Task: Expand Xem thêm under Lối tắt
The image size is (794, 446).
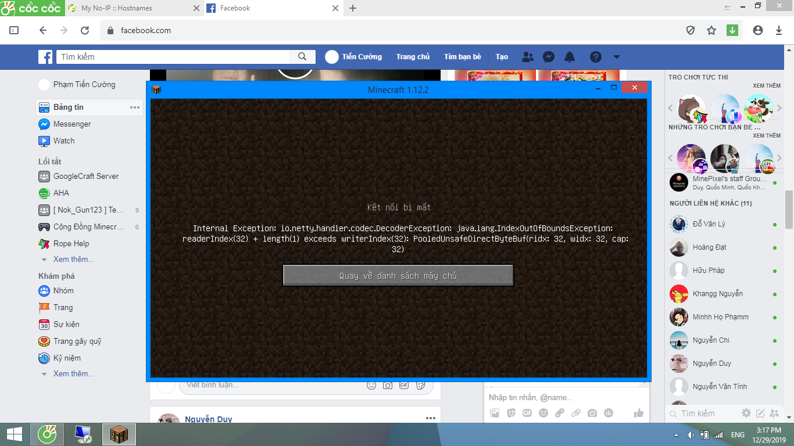Action: (73, 260)
